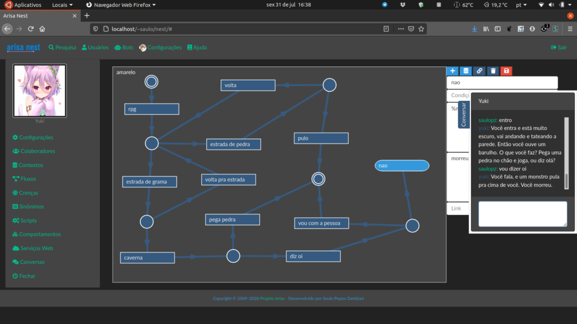Toggle Firefox sidebar view icon
577x324 pixels.
tap(496, 29)
